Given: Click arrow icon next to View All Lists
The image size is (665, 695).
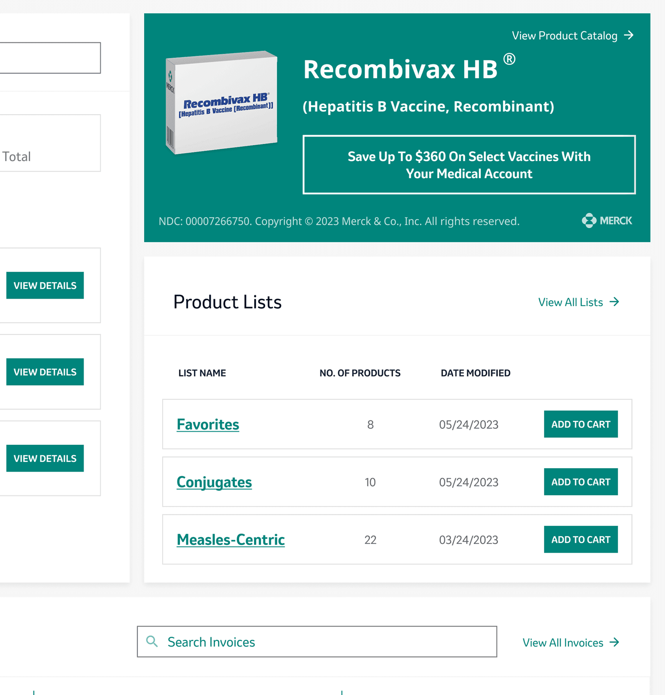Looking at the screenshot, I should click(615, 302).
